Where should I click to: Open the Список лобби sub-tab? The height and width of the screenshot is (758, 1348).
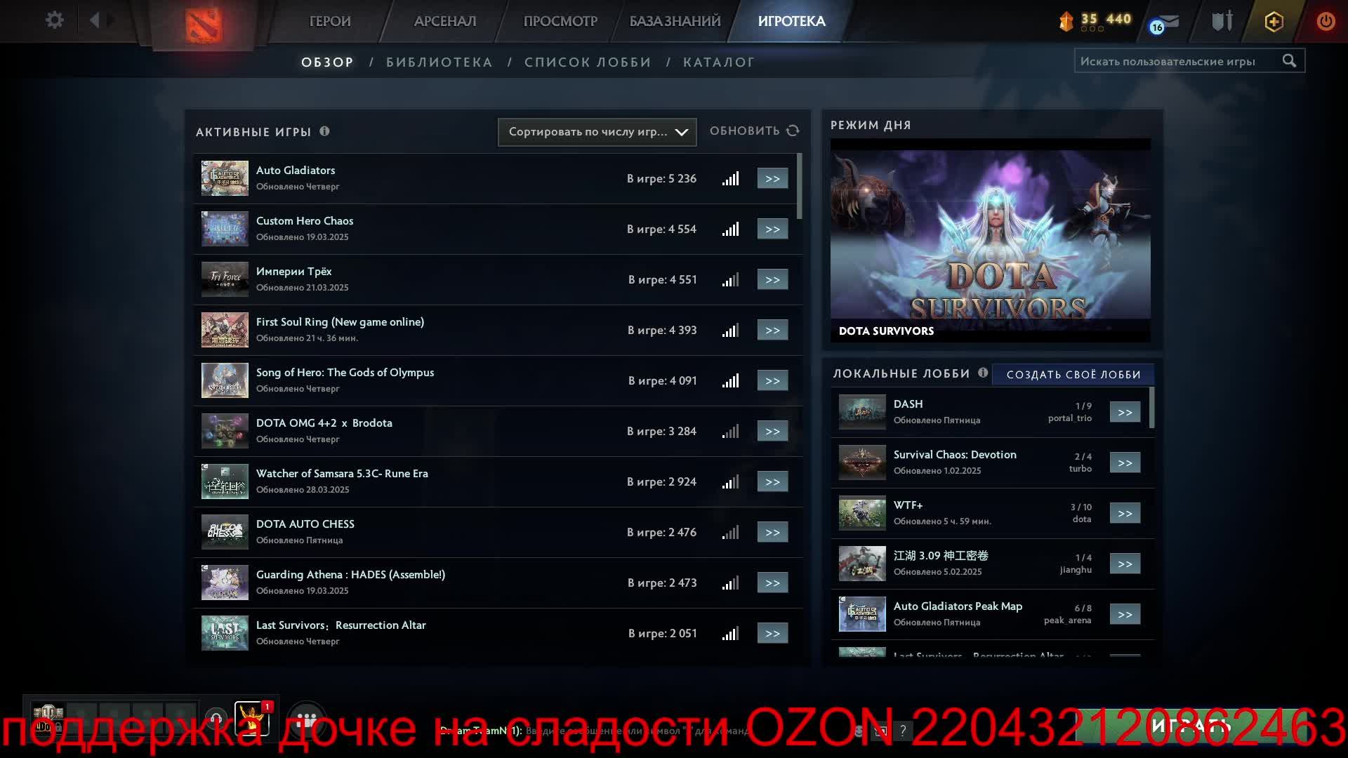[x=588, y=62]
